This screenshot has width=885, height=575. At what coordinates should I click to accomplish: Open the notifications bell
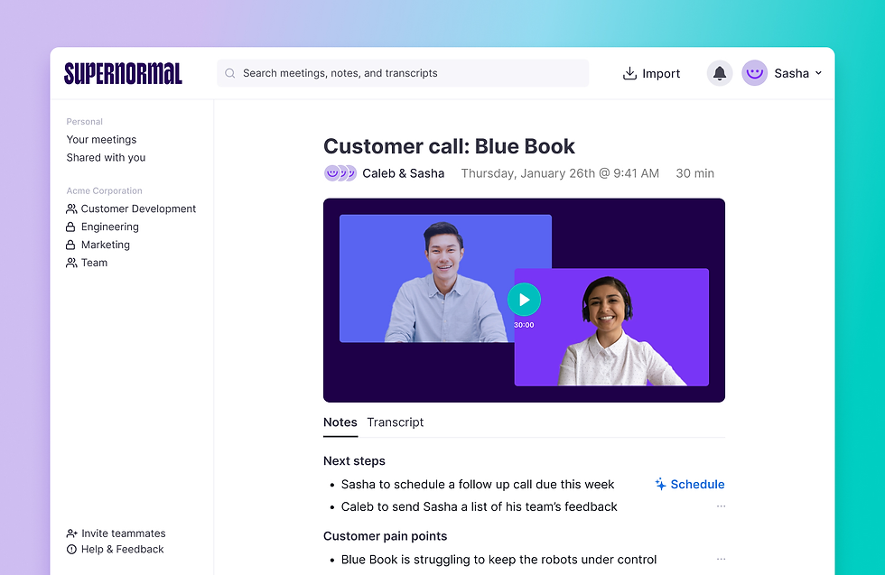[x=720, y=73]
